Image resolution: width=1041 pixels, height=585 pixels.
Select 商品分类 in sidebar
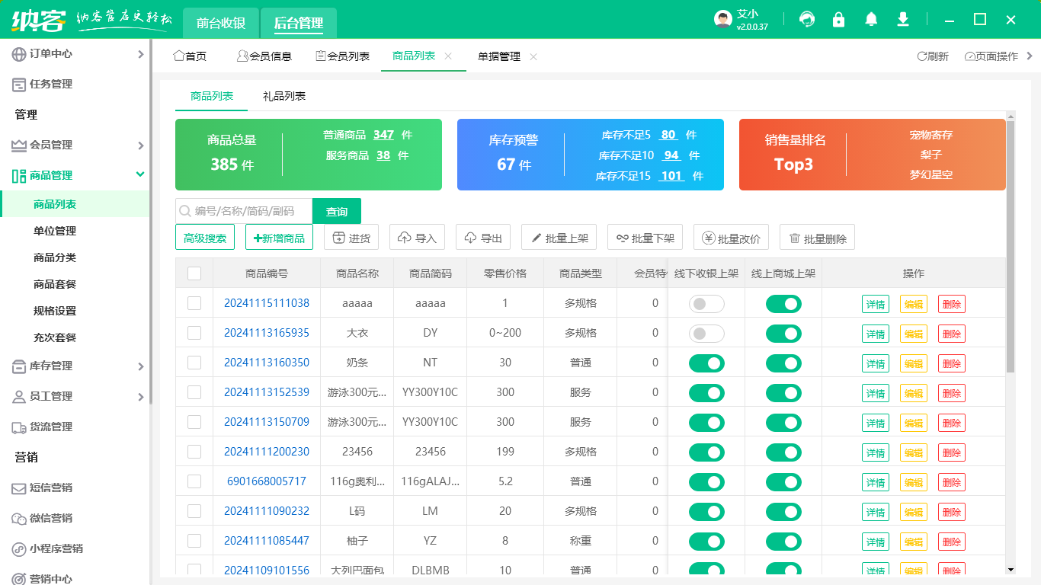55,257
